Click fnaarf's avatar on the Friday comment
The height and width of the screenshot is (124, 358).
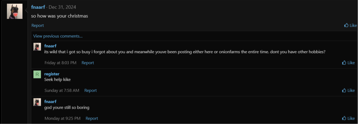(37, 47)
